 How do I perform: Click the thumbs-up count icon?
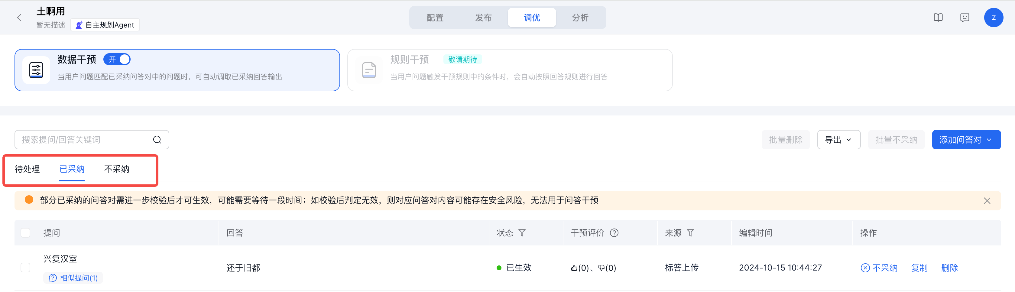pyautogui.click(x=574, y=268)
